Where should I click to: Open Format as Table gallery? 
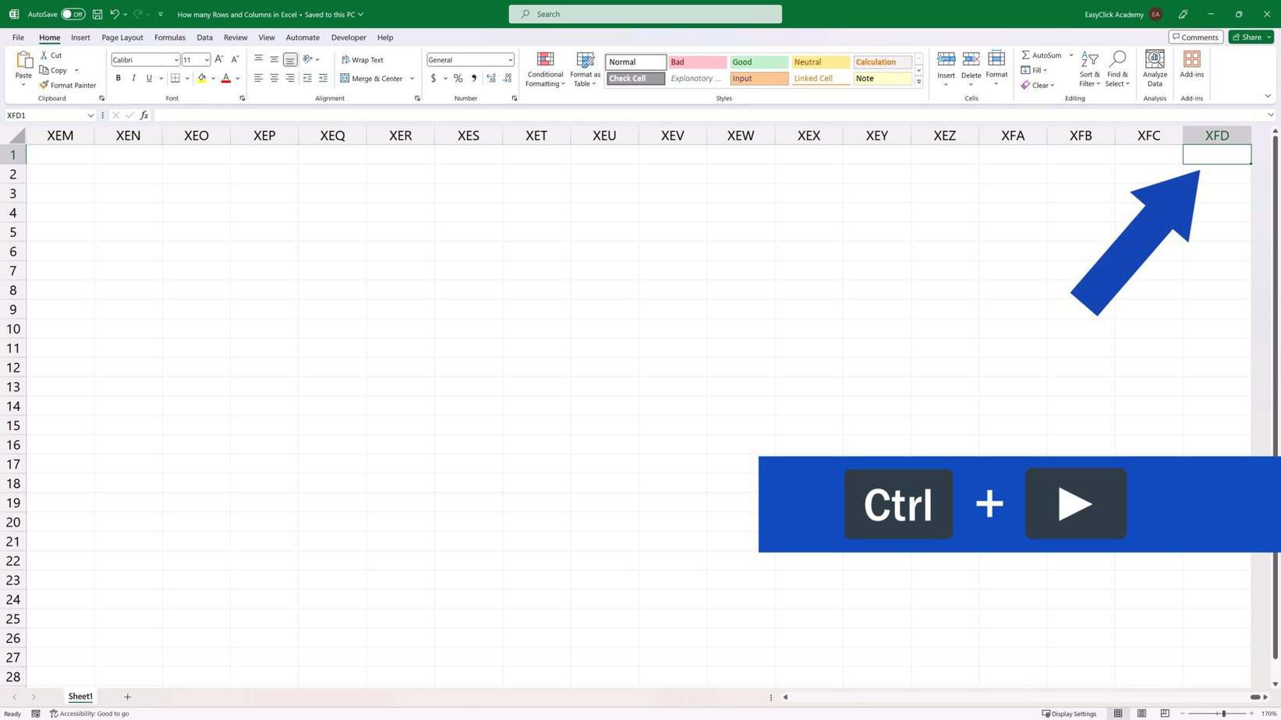[585, 69]
